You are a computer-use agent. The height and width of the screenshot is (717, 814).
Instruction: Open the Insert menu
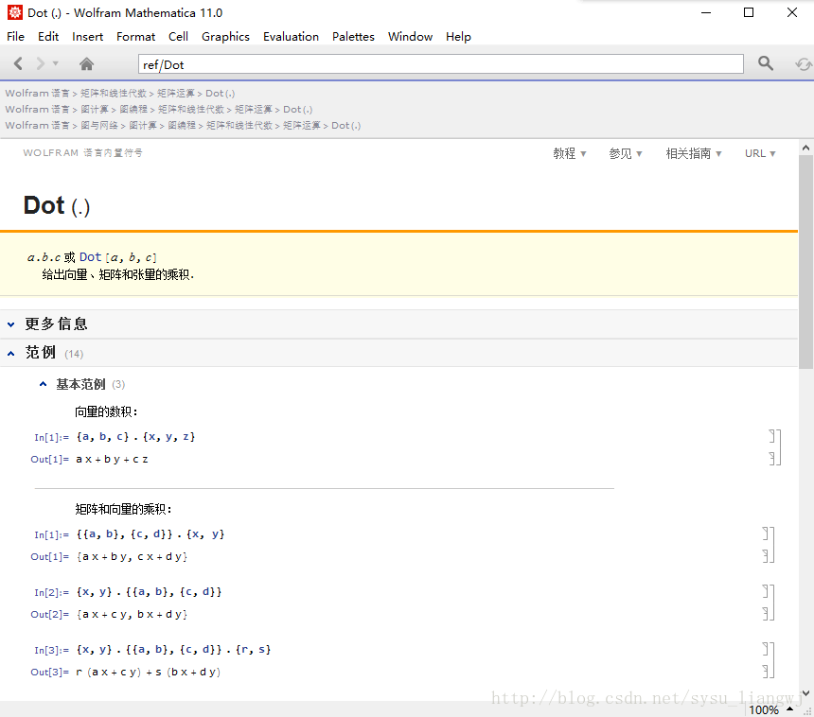point(87,36)
